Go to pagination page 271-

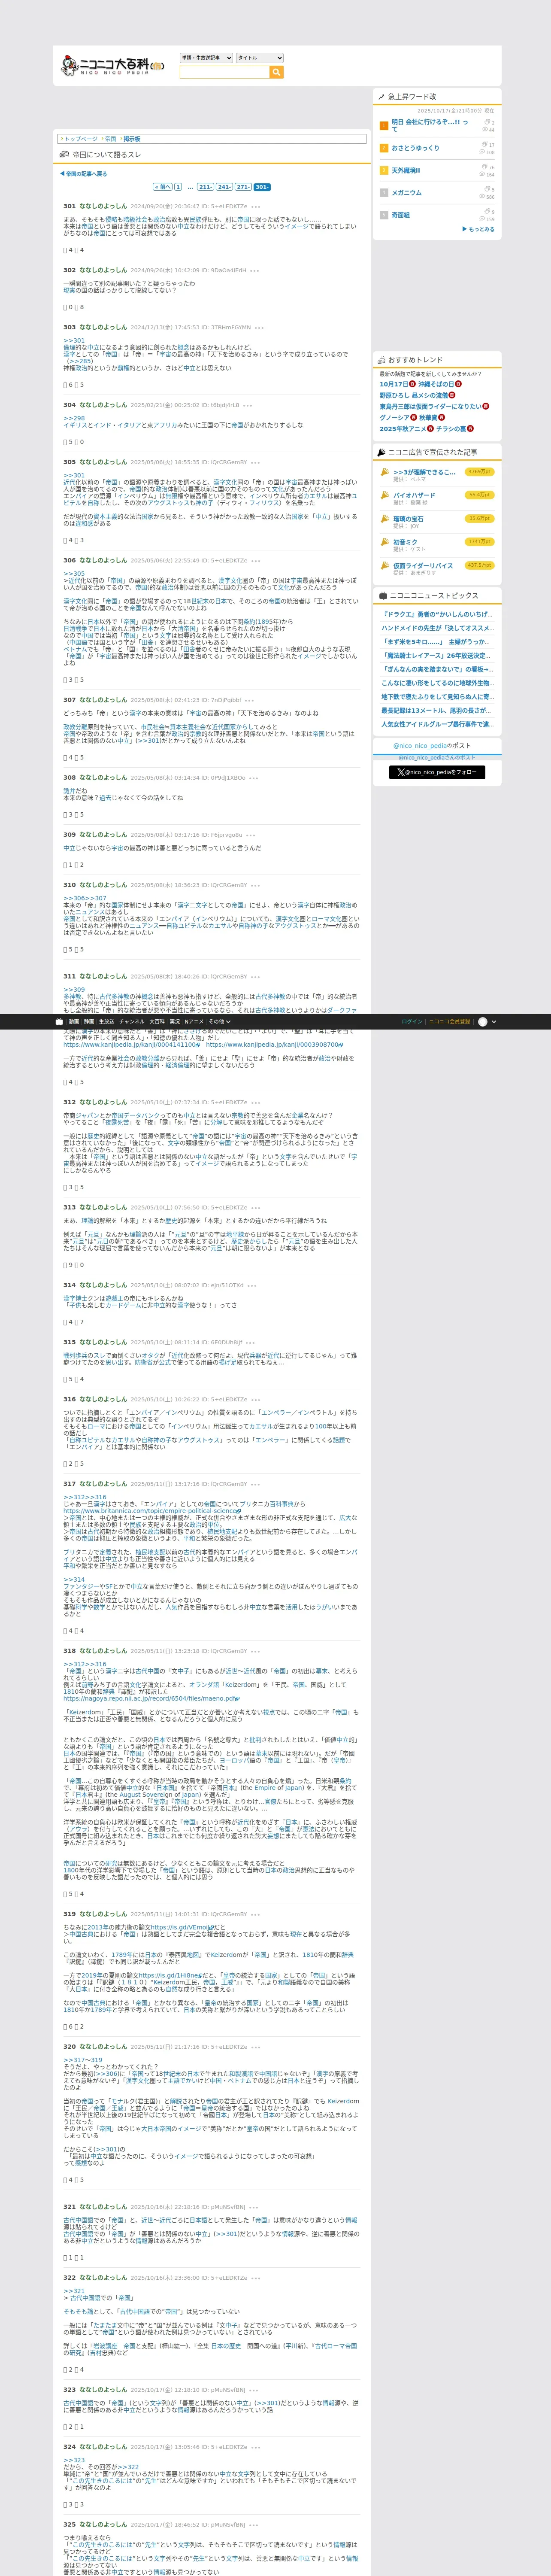coord(243,187)
